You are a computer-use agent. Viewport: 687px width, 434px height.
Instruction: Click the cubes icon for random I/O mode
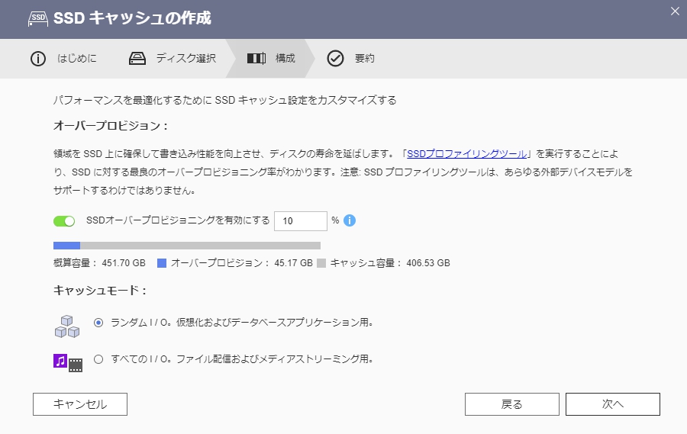point(67,326)
